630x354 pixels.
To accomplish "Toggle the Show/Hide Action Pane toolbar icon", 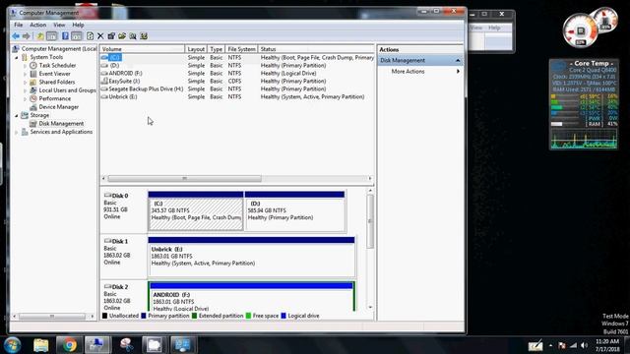I will click(x=77, y=36).
